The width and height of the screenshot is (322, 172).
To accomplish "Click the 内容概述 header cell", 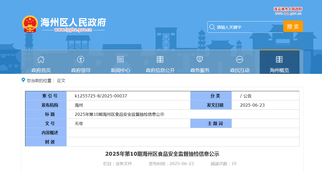I will tap(46, 133).
